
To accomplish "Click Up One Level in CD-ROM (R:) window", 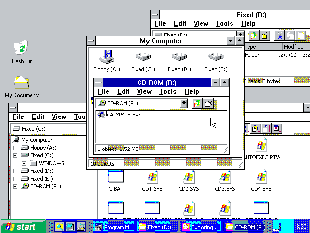I will [197, 103].
